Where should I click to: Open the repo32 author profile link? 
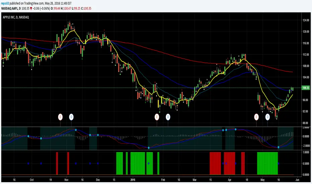5,3
